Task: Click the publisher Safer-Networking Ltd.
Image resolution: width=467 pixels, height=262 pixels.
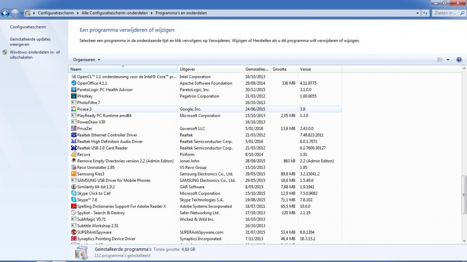Action: pos(200,213)
